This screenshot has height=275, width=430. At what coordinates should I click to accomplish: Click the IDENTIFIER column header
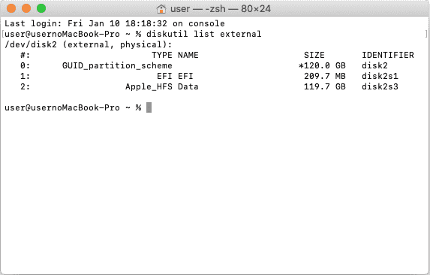tap(388, 55)
